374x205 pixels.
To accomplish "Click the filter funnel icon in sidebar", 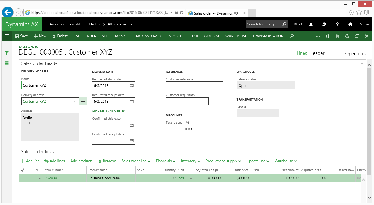I will pyautogui.click(x=6, y=53).
